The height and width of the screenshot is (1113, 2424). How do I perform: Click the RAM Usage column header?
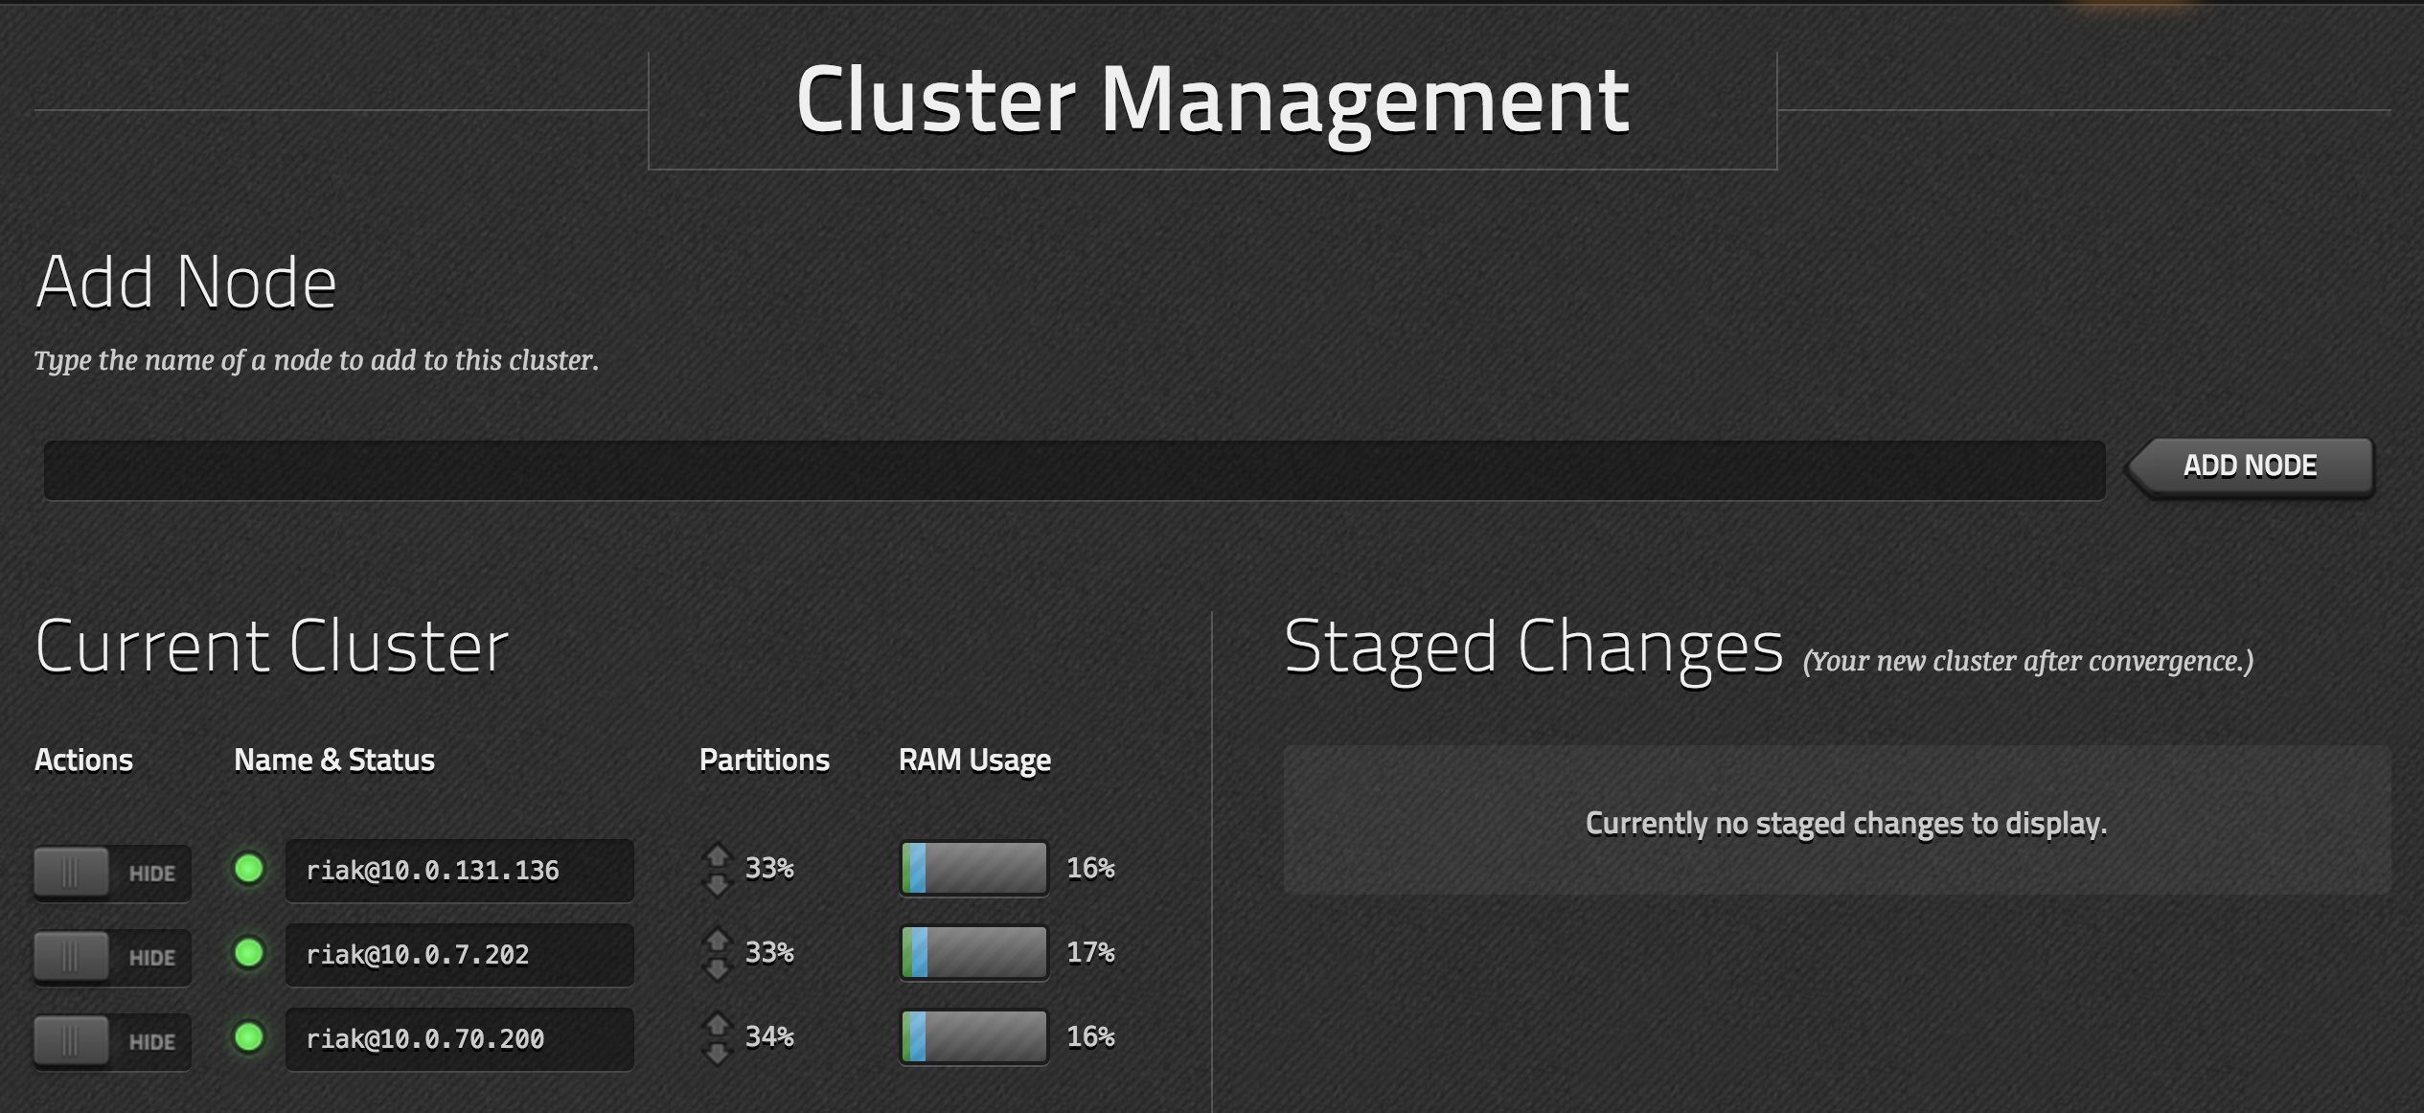pos(974,761)
